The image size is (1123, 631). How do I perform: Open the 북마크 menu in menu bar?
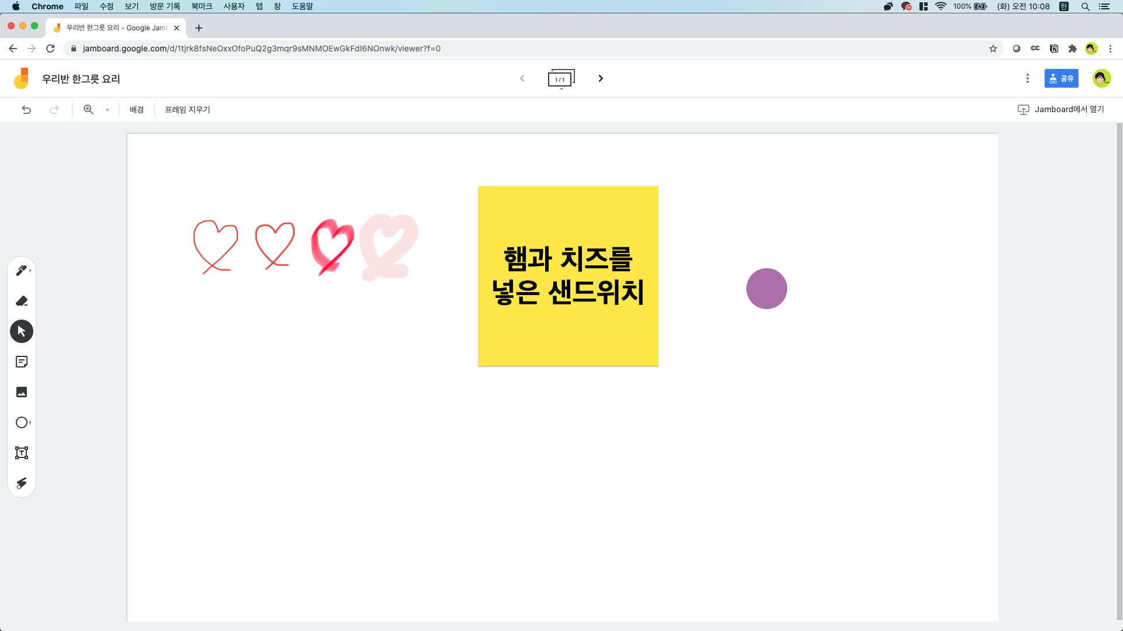coord(202,6)
